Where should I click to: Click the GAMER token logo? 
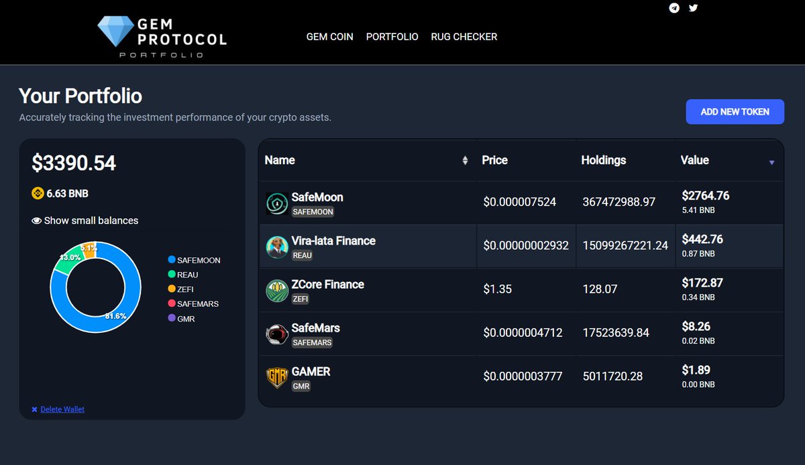(x=277, y=378)
